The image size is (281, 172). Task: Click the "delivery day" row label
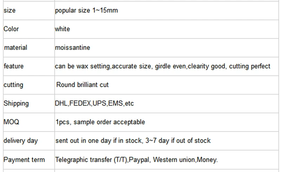pyautogui.click(x=20, y=141)
